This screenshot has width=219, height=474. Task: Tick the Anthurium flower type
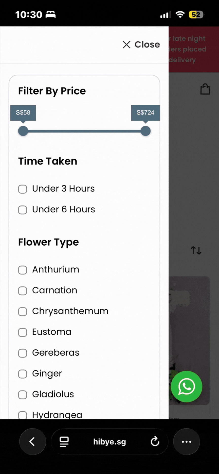[23, 270]
